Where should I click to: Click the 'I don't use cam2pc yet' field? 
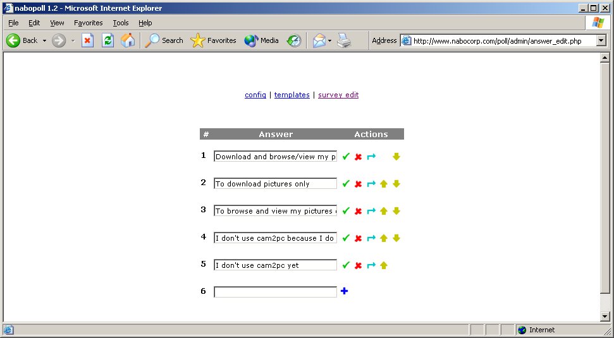coord(275,265)
